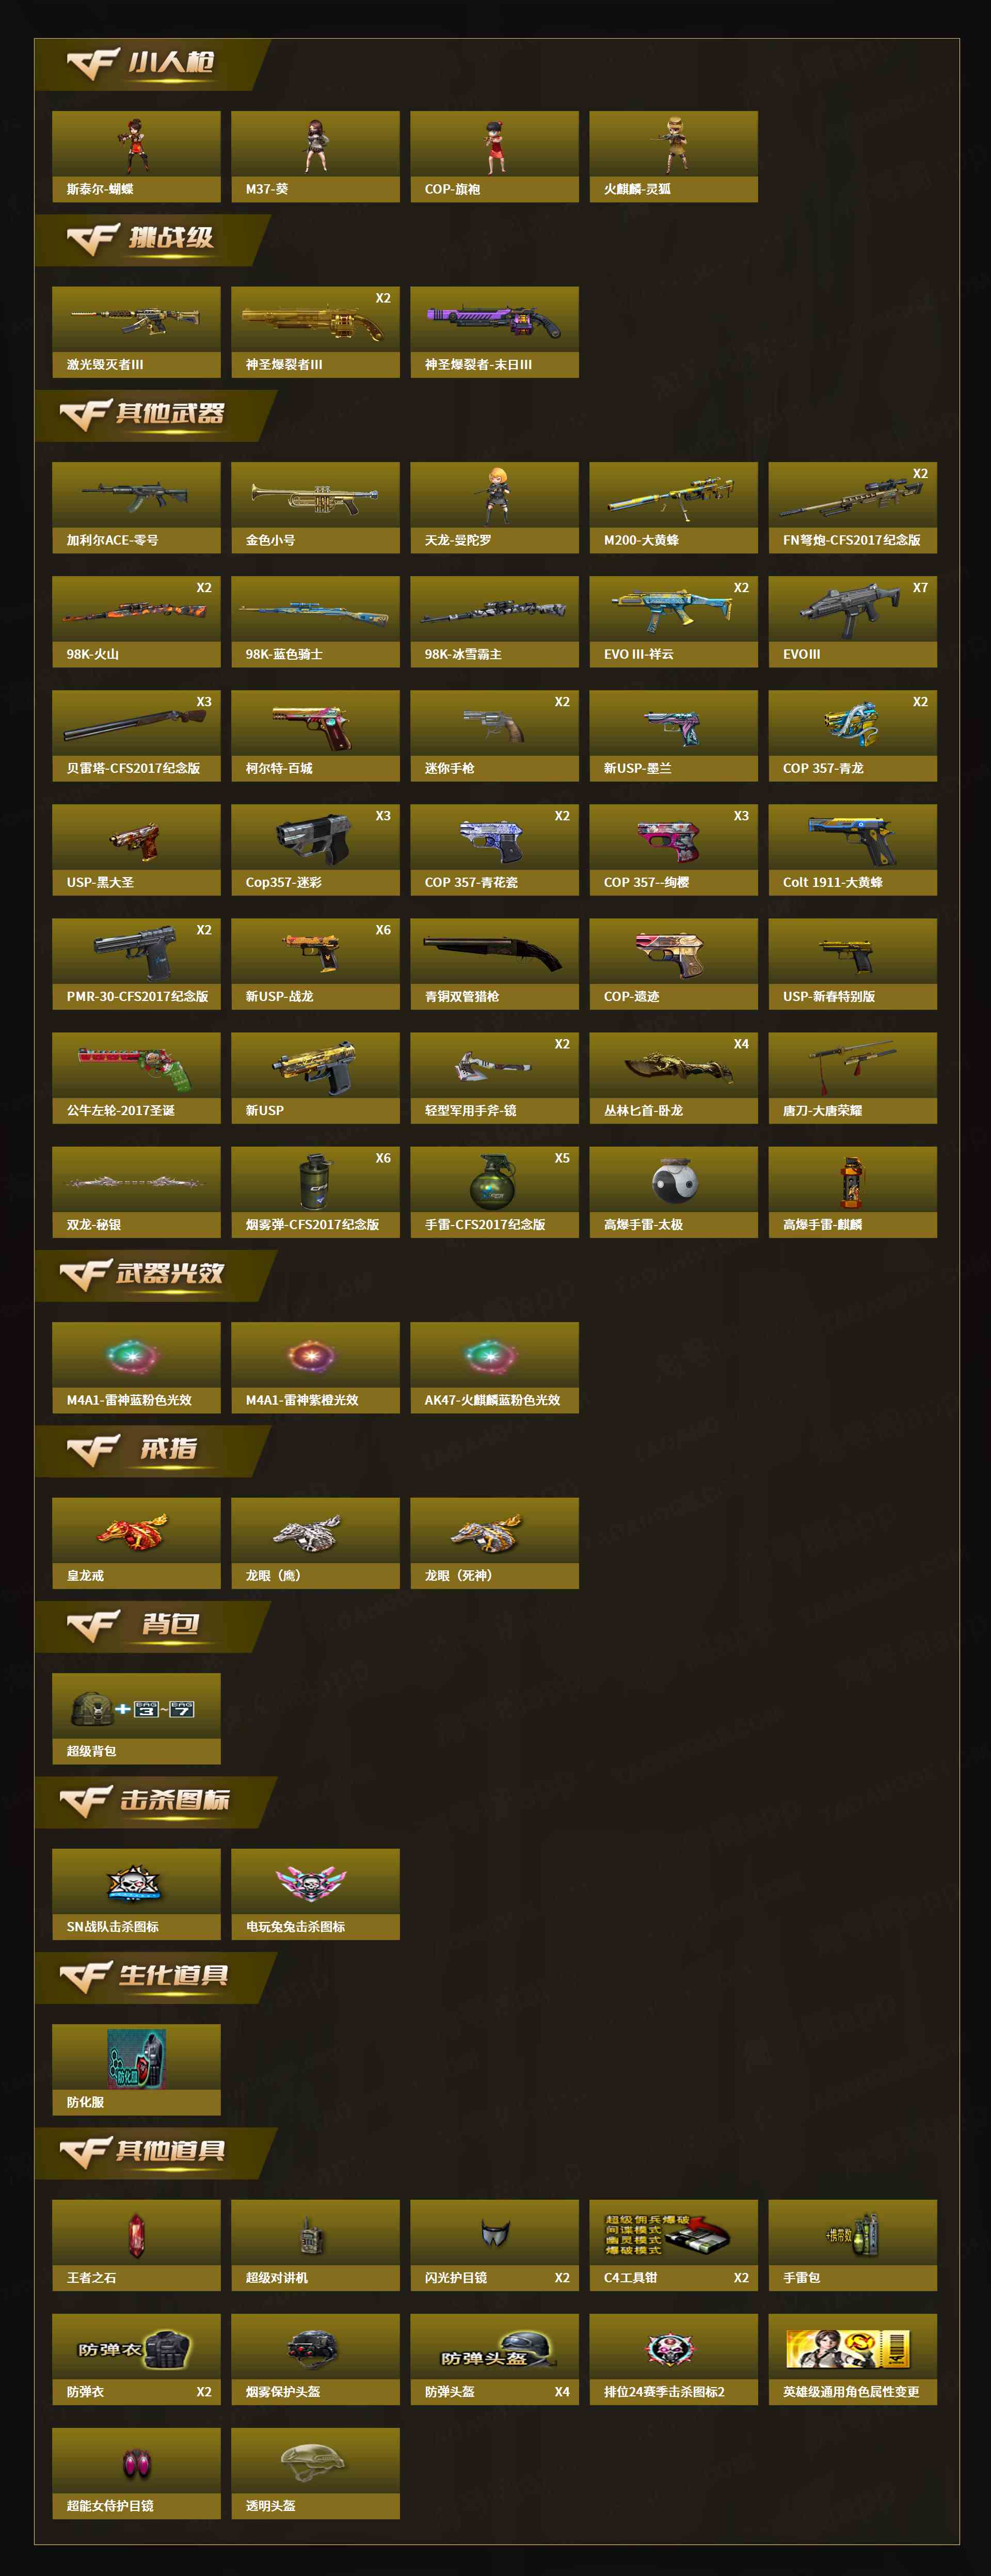Select the 王者之石 red gem item

(136, 2245)
